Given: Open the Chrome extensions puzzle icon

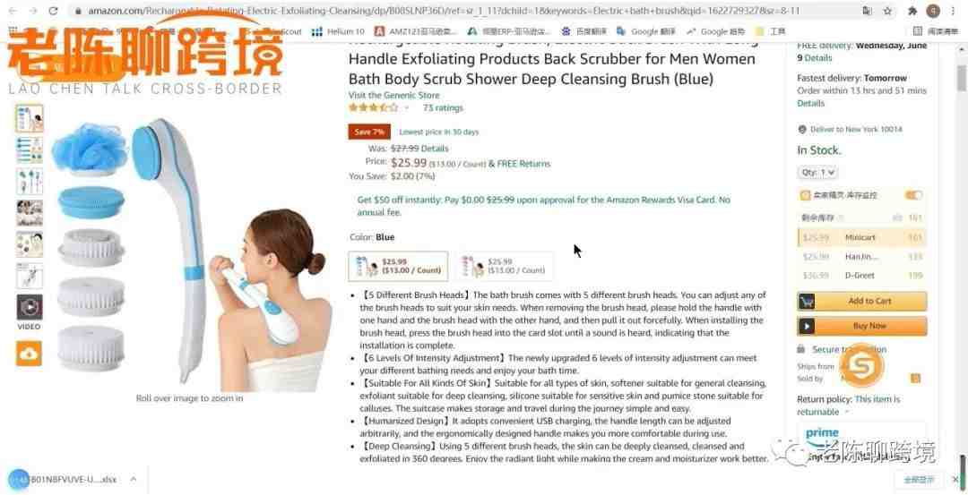Looking at the screenshot, I should point(912,11).
